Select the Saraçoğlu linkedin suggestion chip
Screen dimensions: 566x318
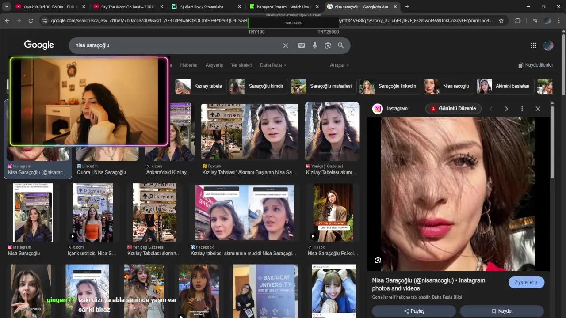point(390,86)
